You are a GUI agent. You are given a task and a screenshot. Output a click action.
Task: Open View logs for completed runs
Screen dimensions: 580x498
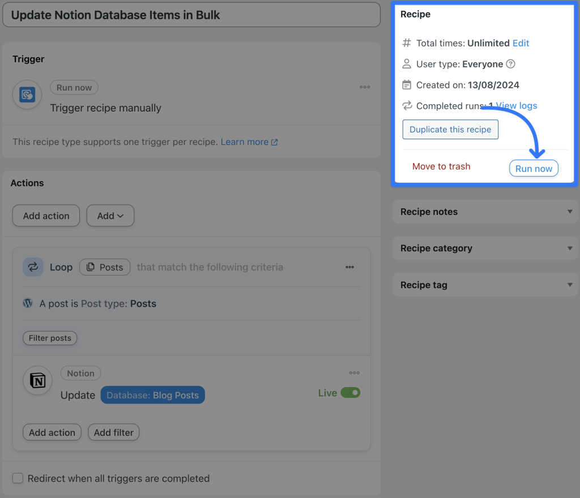pyautogui.click(x=515, y=106)
